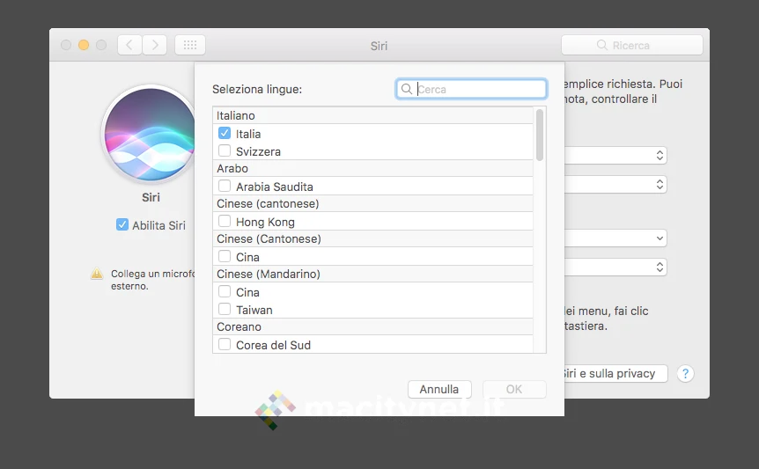This screenshot has height=469, width=759.
Task: Click the magnifier icon in the Cerca field
Action: point(407,89)
